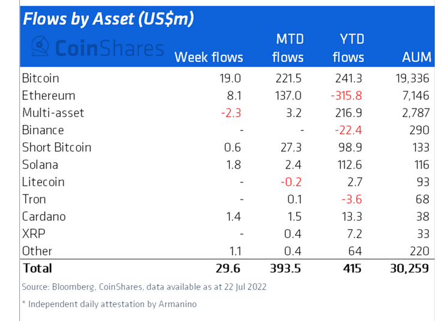445x321 pixels.
Task: Select the Week flows column header
Action: [x=208, y=57]
